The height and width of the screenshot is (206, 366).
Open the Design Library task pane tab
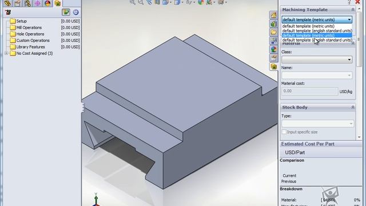(x=273, y=23)
